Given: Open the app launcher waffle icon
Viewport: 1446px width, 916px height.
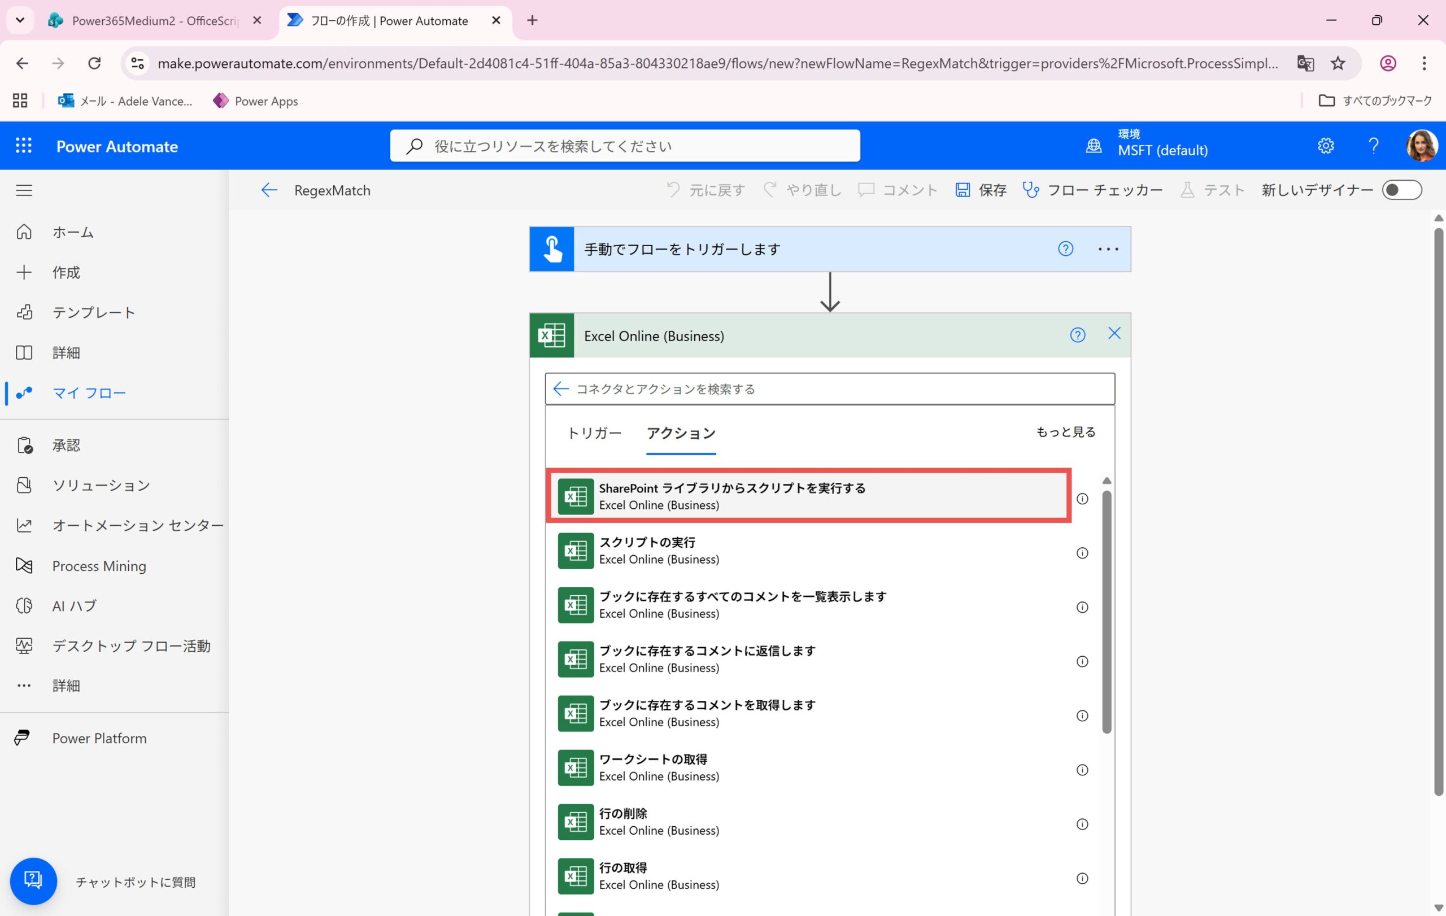Looking at the screenshot, I should (x=23, y=146).
